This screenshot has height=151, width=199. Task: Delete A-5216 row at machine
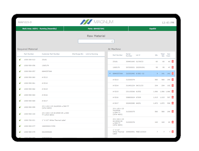coord(173,97)
